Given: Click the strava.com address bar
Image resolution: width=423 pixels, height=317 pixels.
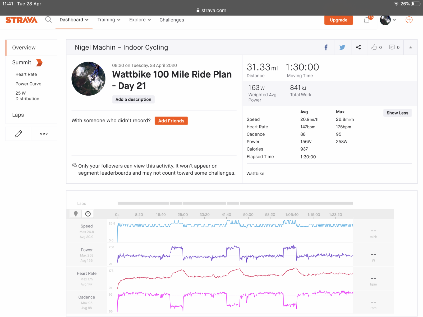Looking at the screenshot, I should pyautogui.click(x=212, y=10).
